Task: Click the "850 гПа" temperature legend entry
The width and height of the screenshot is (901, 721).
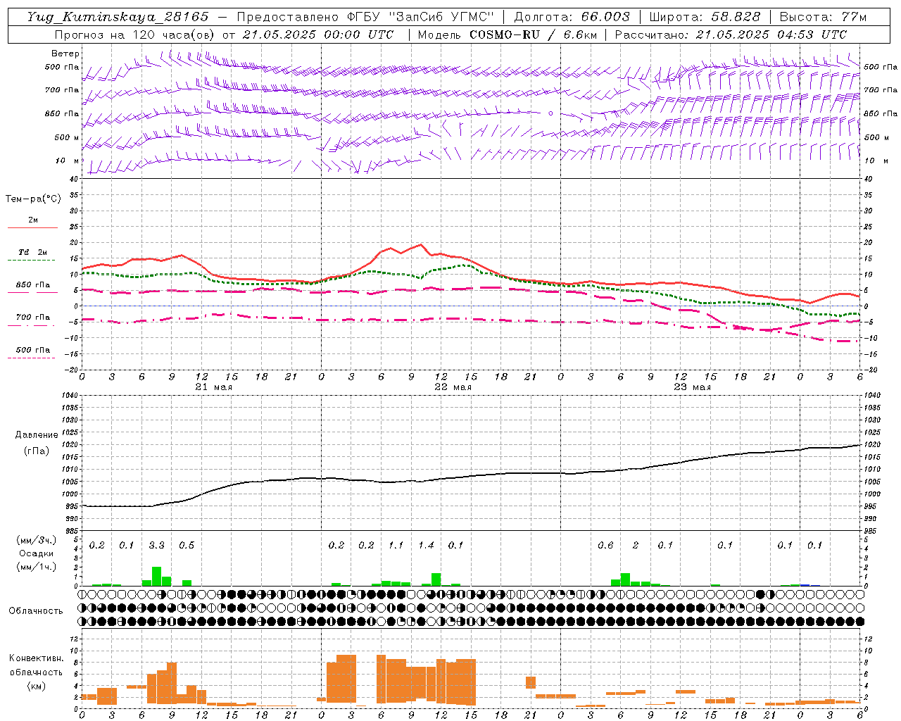Action: tap(33, 284)
